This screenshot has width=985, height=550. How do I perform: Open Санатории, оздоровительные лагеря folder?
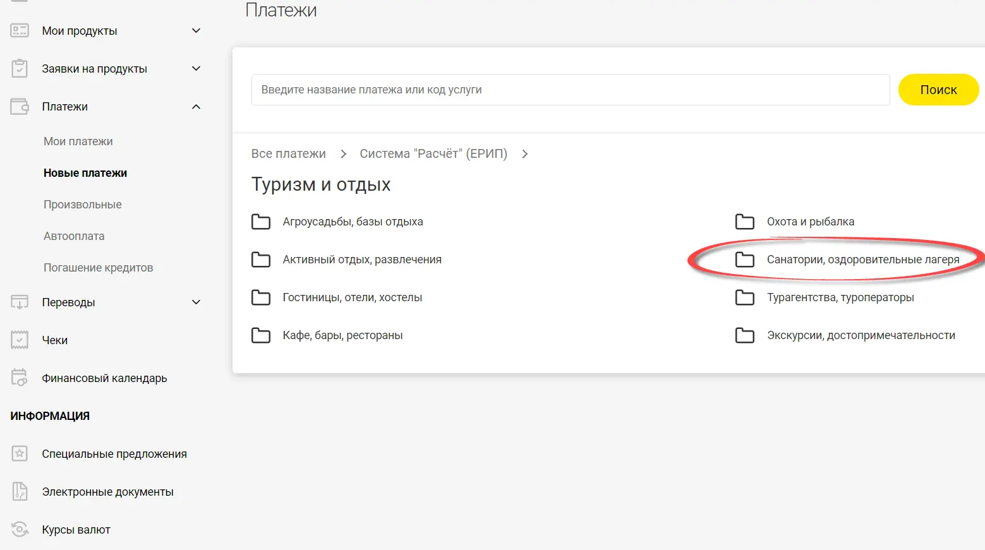862,260
